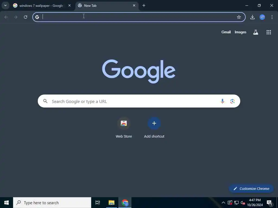The width and height of the screenshot is (278, 208).
Task: Open Customize Chrome panel
Action: 251,188
